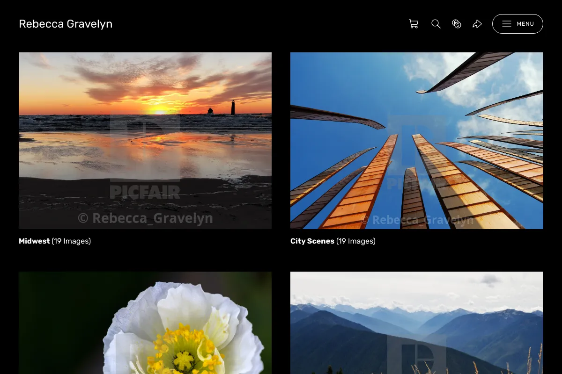Click the copyright text on the City Scenes photo

click(417, 220)
